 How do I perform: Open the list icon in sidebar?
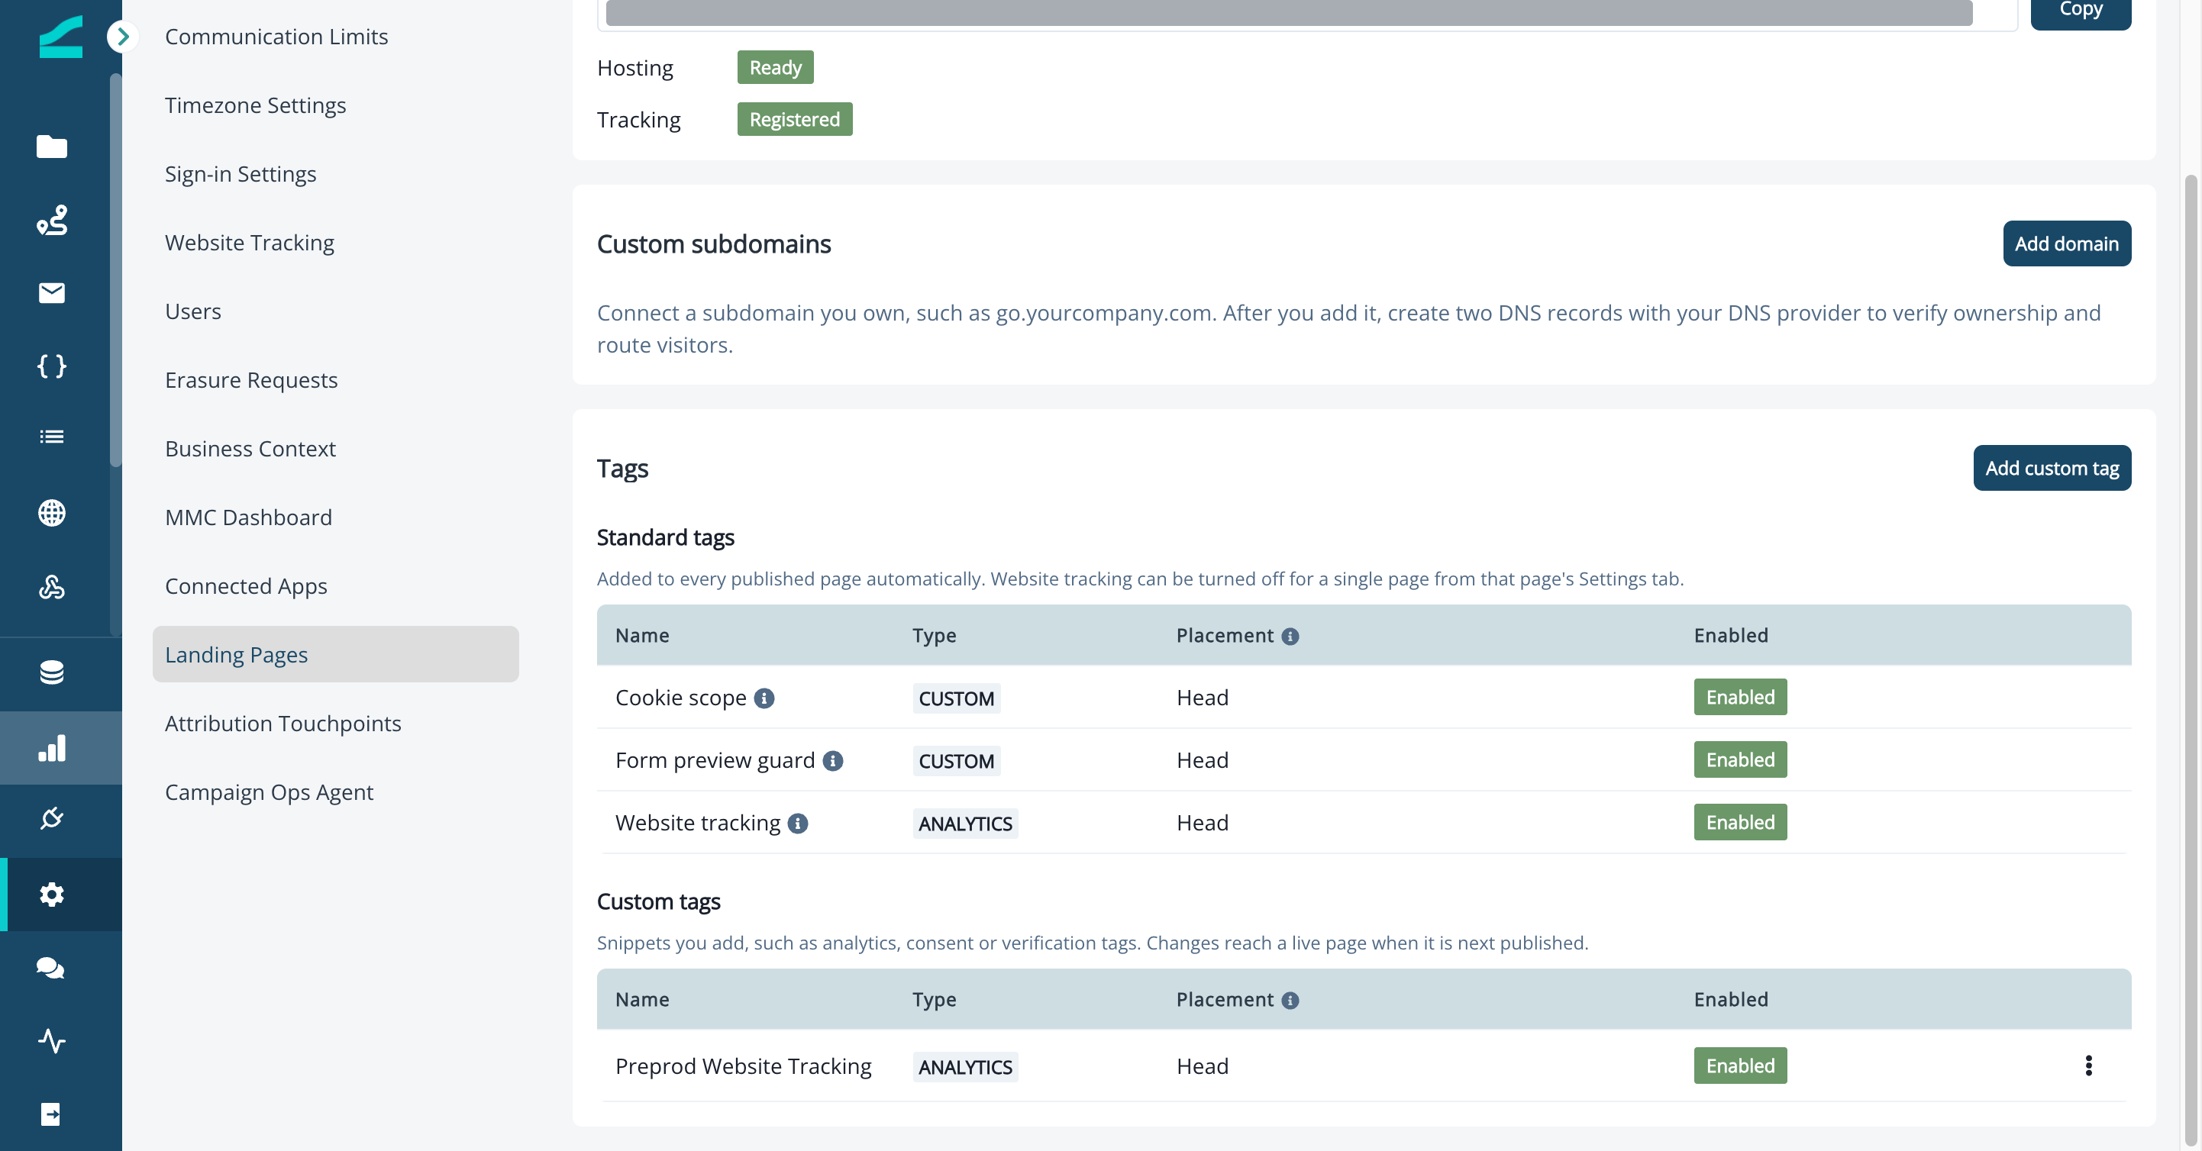pyautogui.click(x=51, y=437)
